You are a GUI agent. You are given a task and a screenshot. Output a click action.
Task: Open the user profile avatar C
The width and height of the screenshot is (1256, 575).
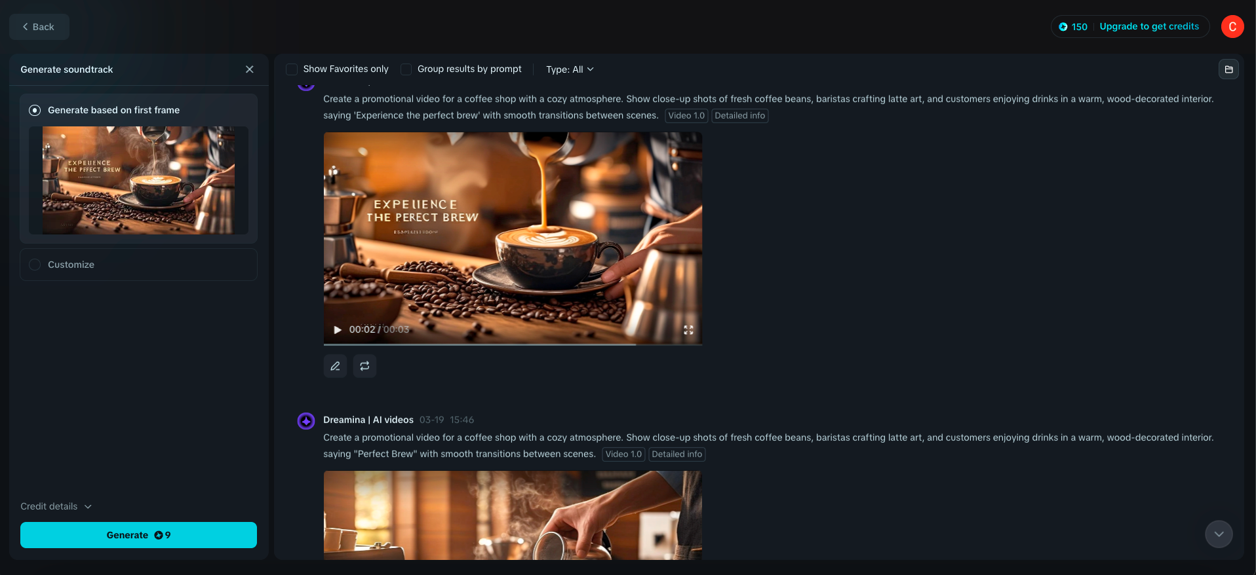1232,27
